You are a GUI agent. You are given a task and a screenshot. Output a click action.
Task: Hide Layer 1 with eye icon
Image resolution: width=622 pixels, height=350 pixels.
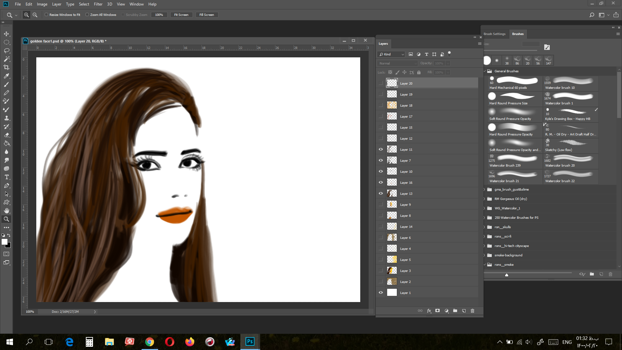click(381, 293)
